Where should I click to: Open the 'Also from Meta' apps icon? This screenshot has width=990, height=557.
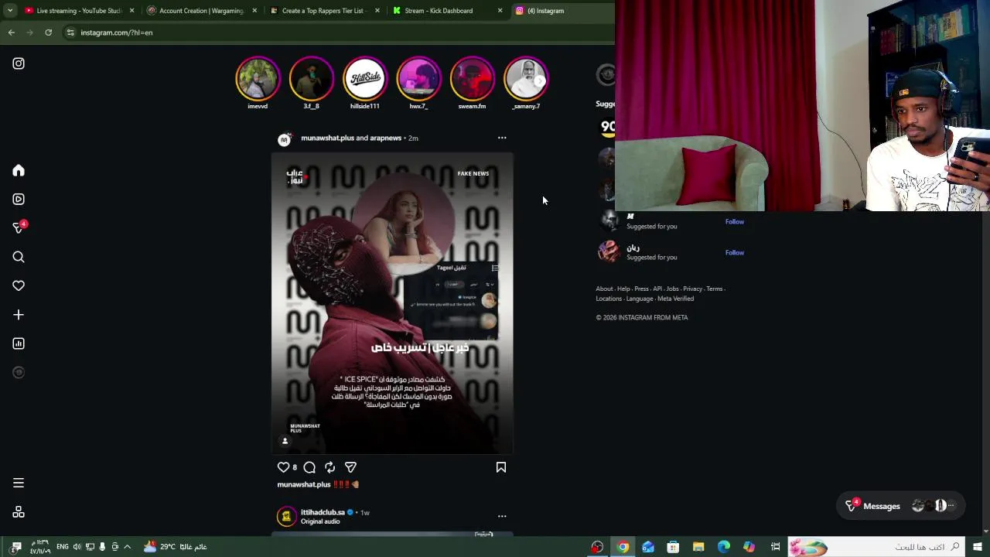pyautogui.click(x=19, y=512)
